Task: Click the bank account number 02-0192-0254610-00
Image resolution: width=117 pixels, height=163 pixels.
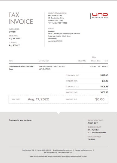Action: click(97, 133)
